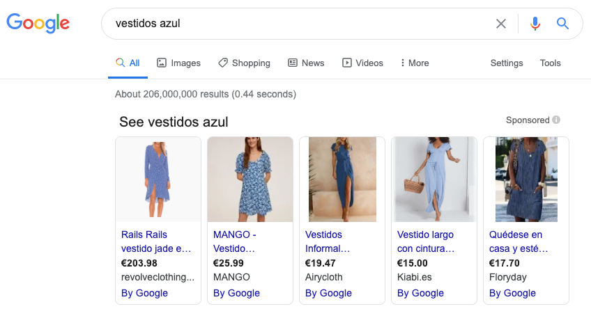Open Kiabi long dress product image
The width and height of the screenshot is (591, 318).
tap(434, 180)
